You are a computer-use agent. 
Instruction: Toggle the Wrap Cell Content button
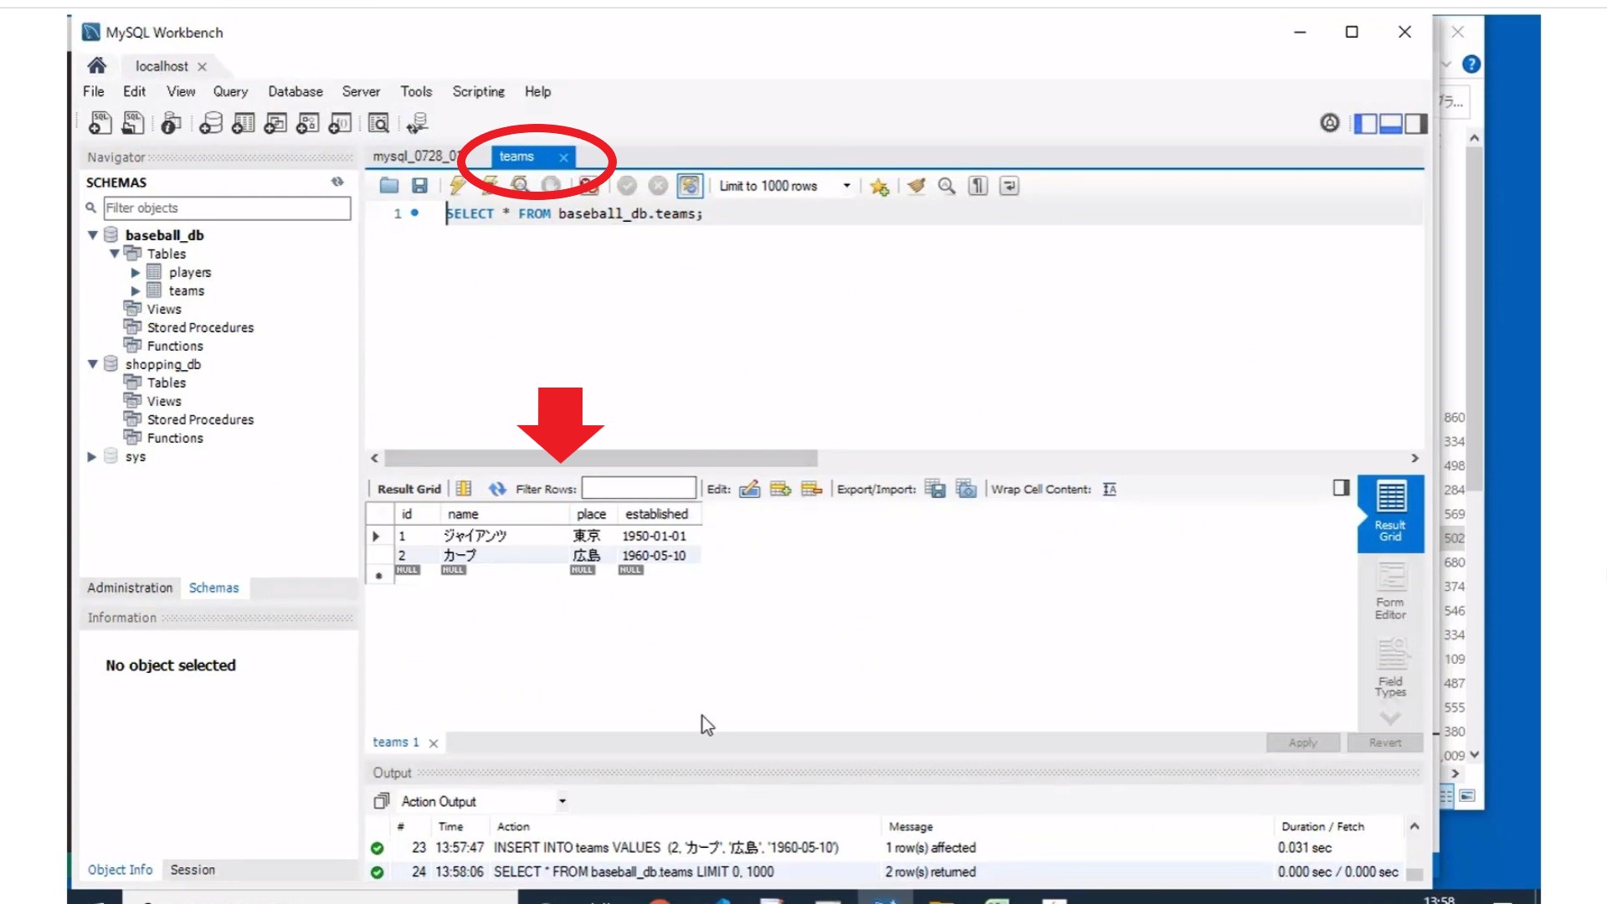[x=1109, y=489]
